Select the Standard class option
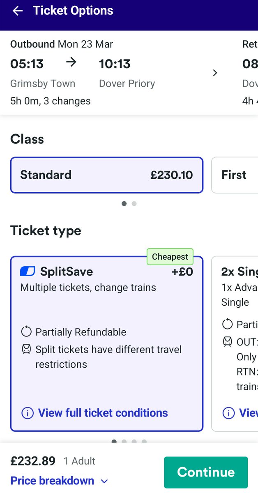258x493 pixels. click(107, 175)
